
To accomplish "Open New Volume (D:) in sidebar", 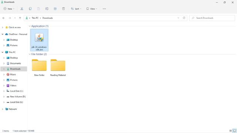I will (18, 97).
